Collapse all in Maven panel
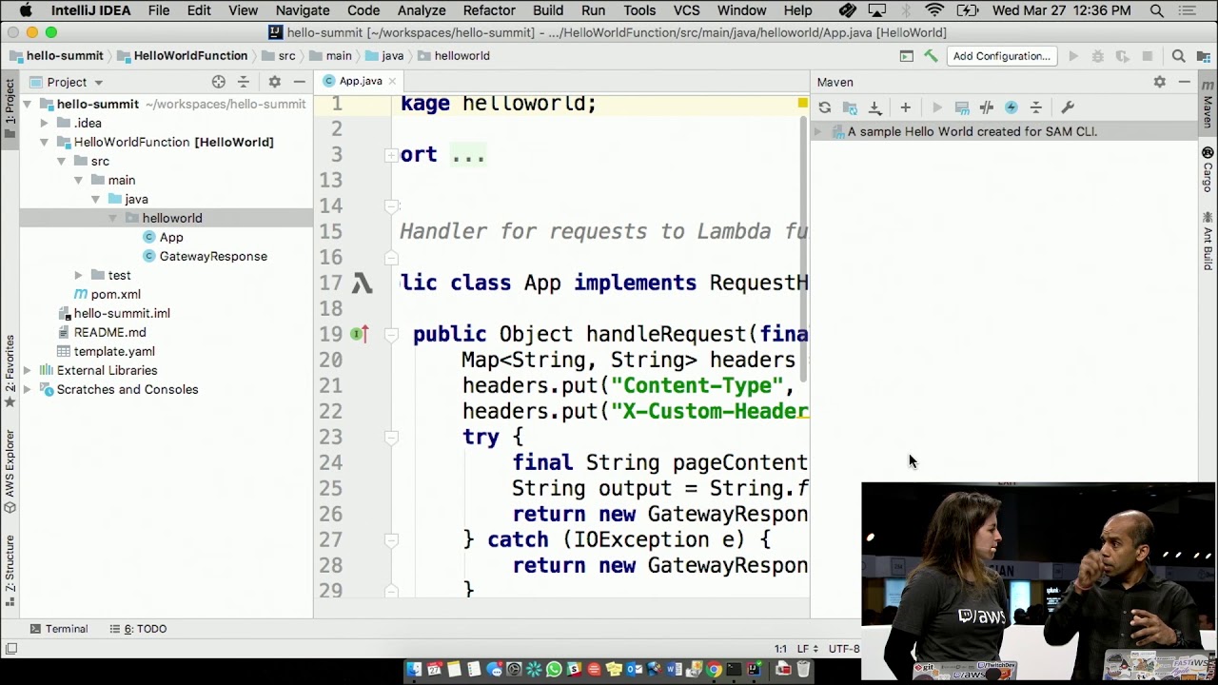This screenshot has width=1218, height=685. tap(1036, 108)
